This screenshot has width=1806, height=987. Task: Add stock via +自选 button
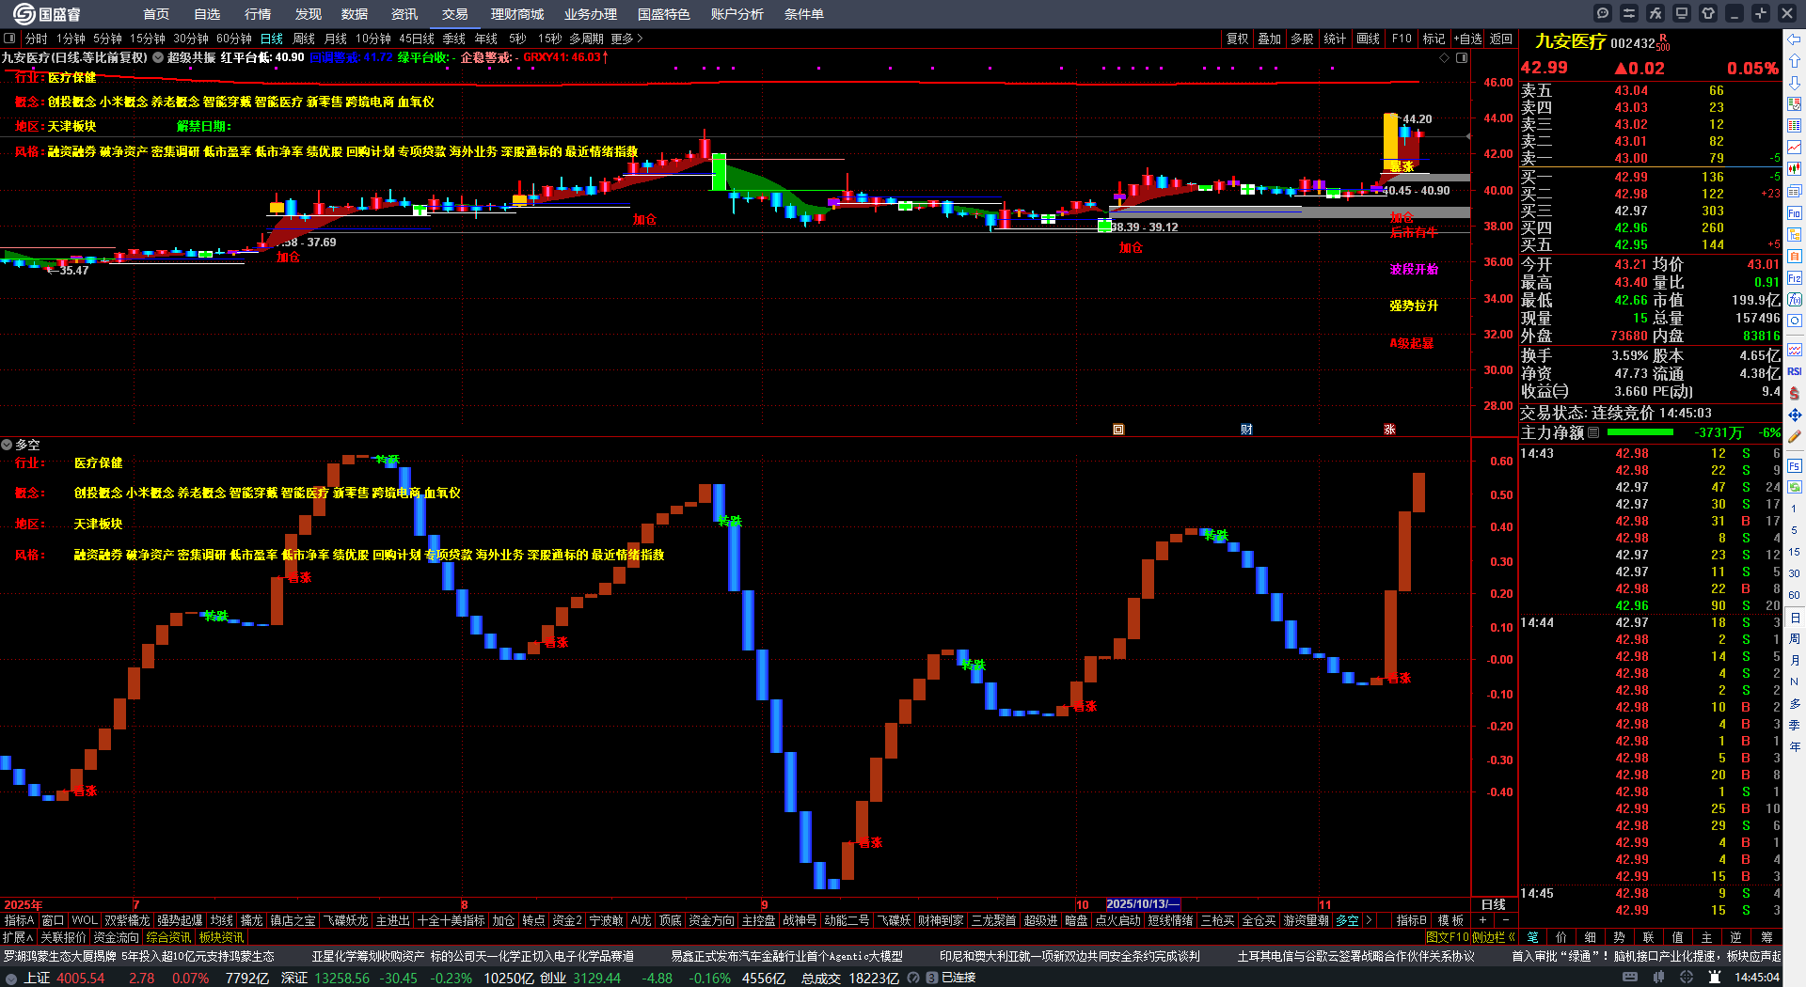point(1467,39)
